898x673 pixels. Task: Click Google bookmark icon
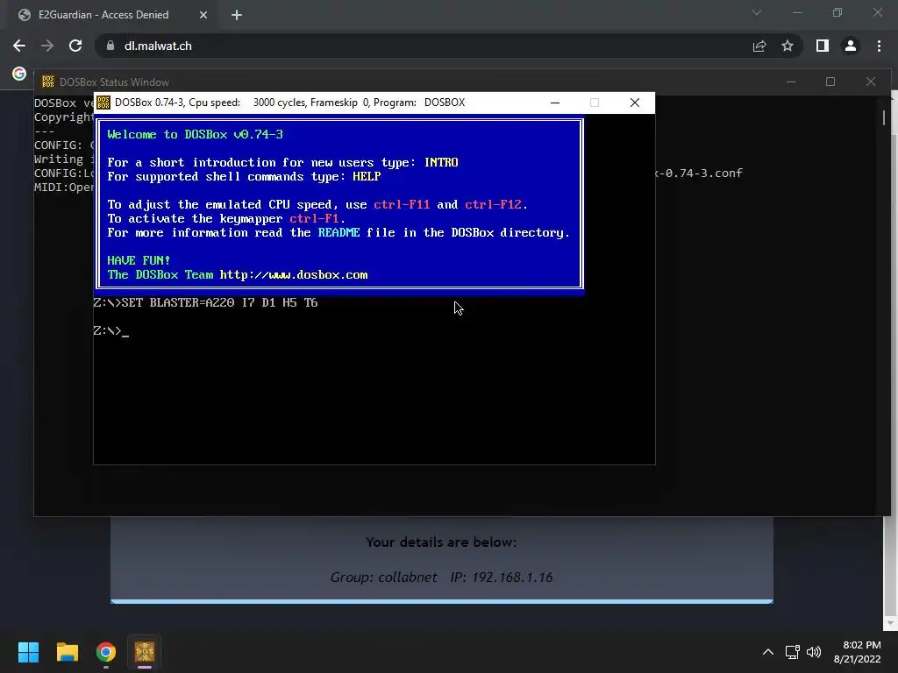click(19, 74)
